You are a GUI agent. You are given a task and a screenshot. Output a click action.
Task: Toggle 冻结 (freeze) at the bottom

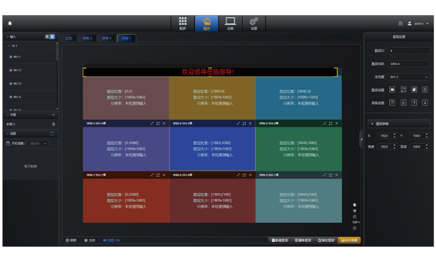89,240
